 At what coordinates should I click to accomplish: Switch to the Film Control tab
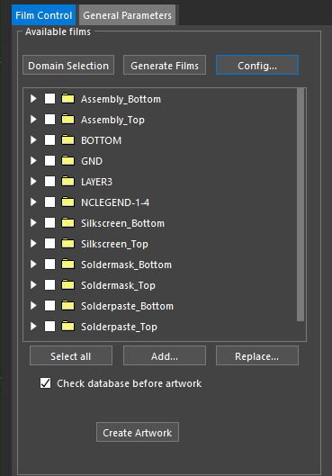(44, 15)
